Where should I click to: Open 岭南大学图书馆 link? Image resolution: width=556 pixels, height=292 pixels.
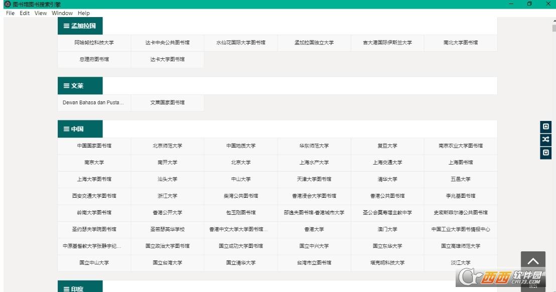(x=94, y=213)
